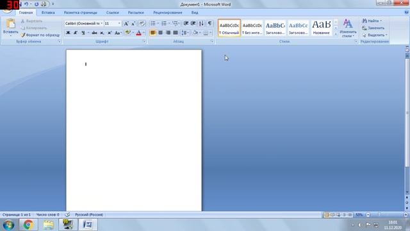Open Google Chrome from the taskbar

click(28, 225)
